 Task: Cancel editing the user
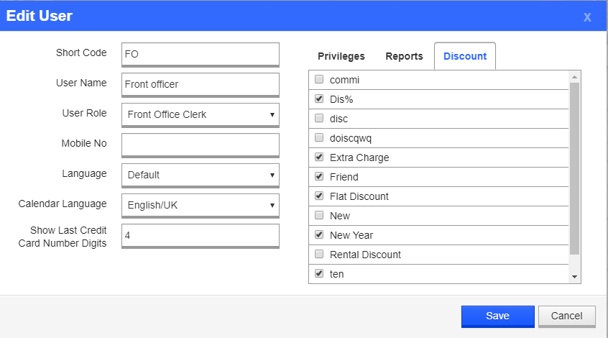567,316
